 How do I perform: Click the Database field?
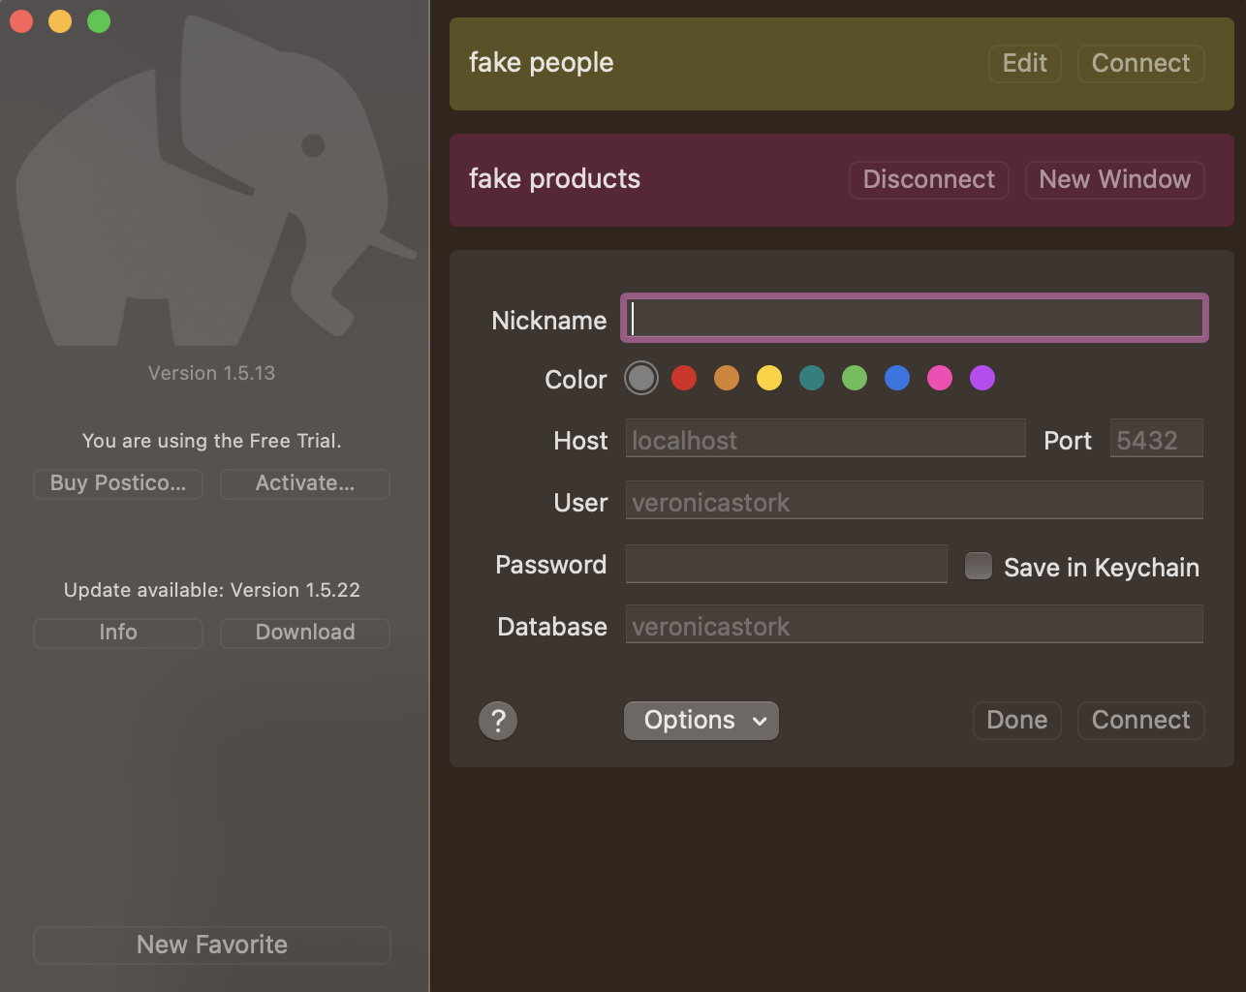[x=915, y=624]
